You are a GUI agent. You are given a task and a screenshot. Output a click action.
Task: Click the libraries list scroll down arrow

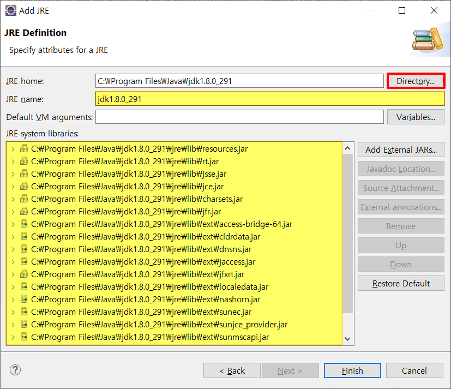(x=347, y=339)
